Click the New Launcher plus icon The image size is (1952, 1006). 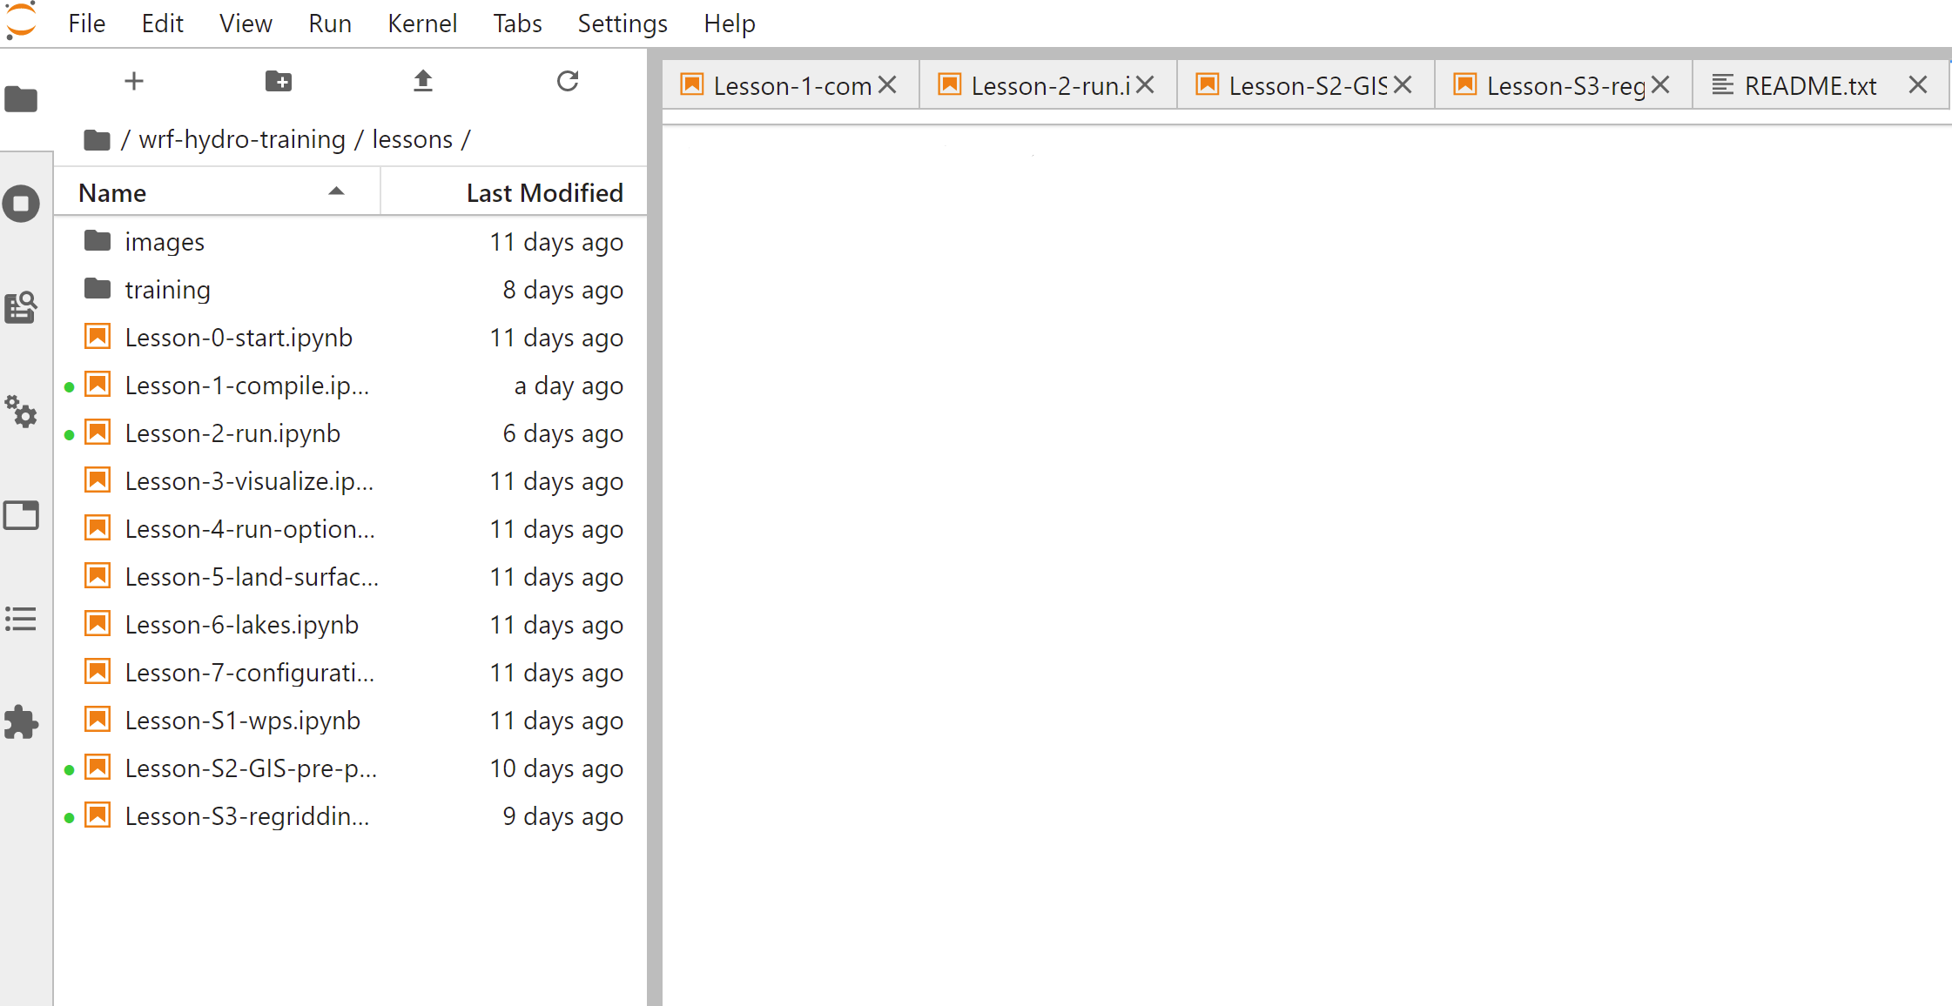(134, 82)
